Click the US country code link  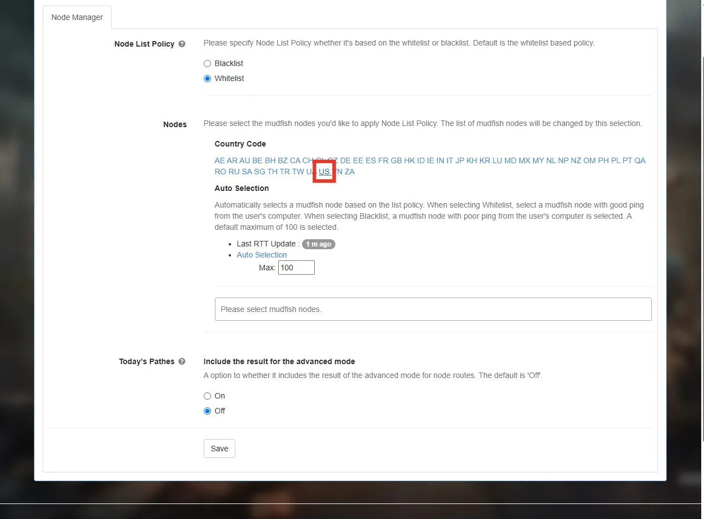pos(324,172)
